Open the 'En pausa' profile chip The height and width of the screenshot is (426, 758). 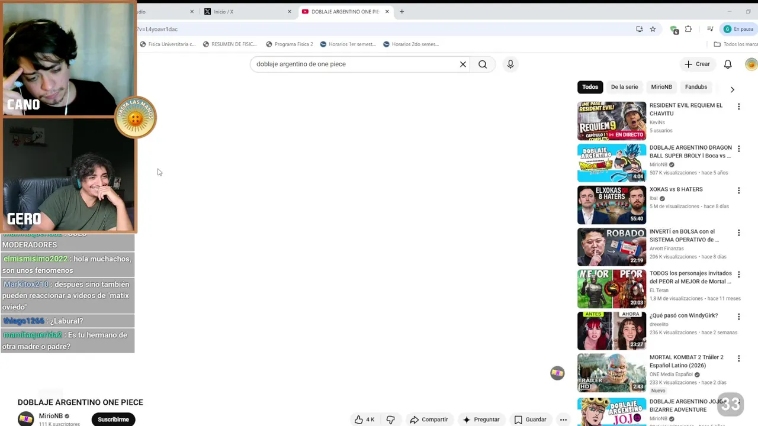(x=738, y=29)
